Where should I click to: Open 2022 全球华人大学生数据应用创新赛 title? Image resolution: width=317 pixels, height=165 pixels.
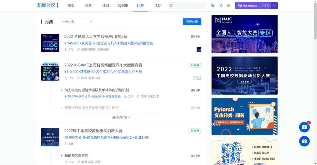click(x=96, y=37)
